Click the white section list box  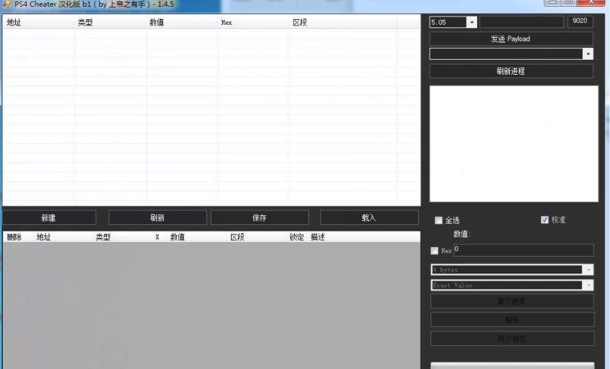pos(514,143)
